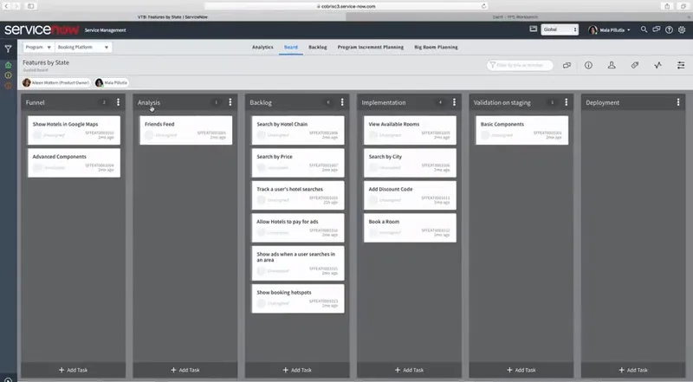The width and height of the screenshot is (693, 382).
Task: Switch to the second browser tab
Action: tap(515, 16)
